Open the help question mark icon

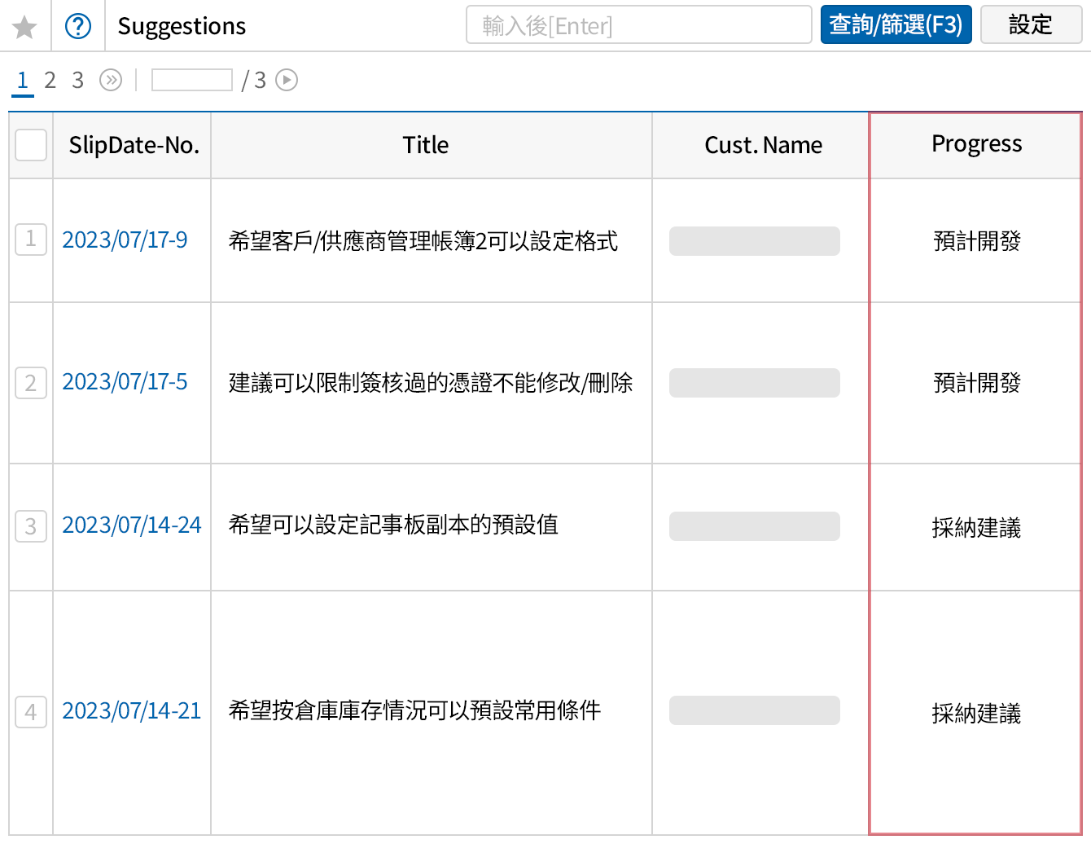[x=78, y=27]
